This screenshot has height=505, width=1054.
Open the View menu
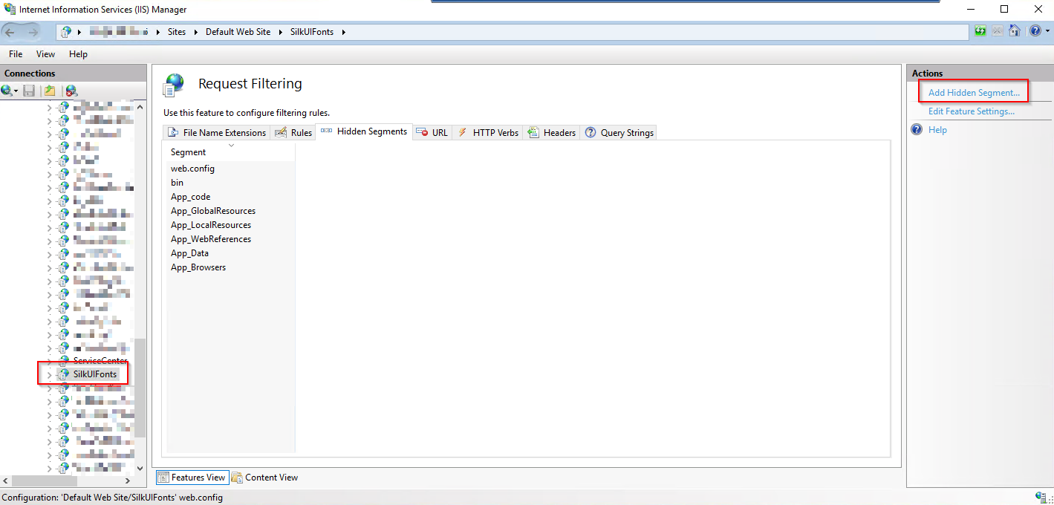coord(45,54)
